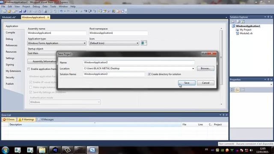Select the References properties tab
This screenshot has width=274, height=154.
point(12,45)
